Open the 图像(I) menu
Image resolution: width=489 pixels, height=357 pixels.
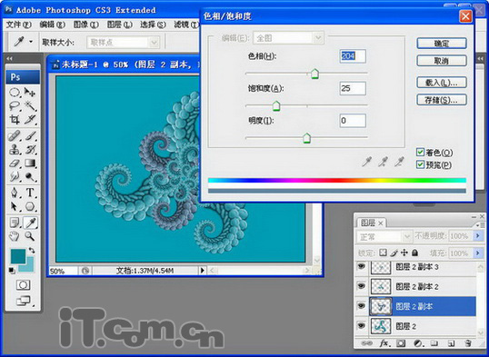[86, 25]
